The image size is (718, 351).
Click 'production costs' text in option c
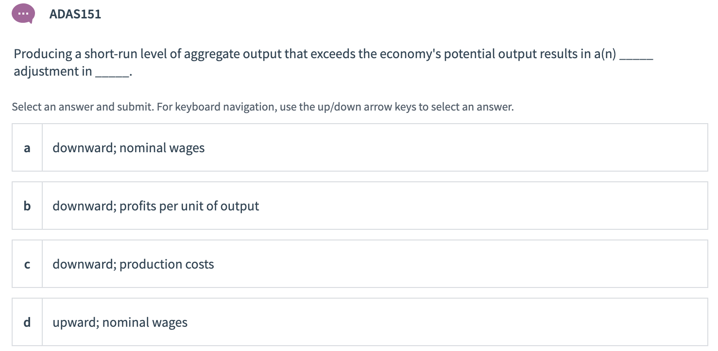(x=167, y=264)
